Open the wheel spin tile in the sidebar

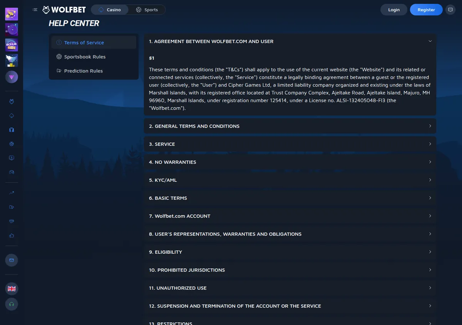(12, 30)
